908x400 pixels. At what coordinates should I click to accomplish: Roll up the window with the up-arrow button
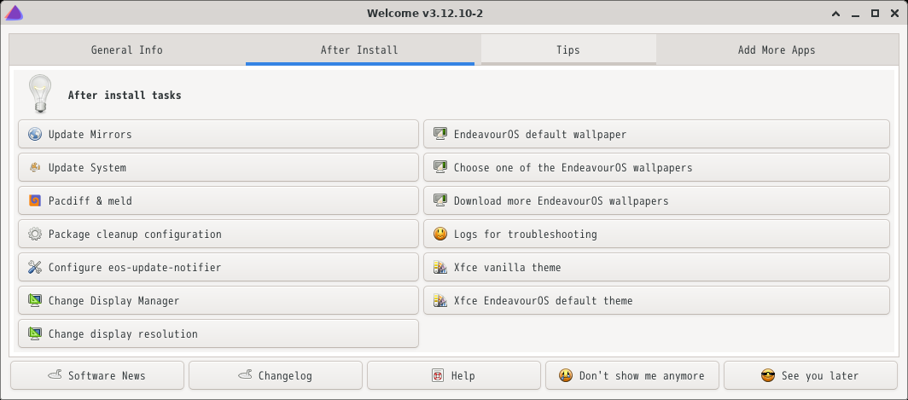click(835, 14)
